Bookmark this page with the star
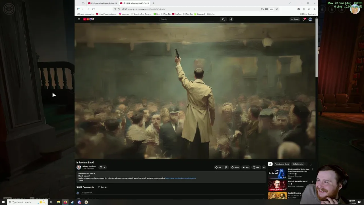The height and width of the screenshot is (205, 364). pos(277,9)
